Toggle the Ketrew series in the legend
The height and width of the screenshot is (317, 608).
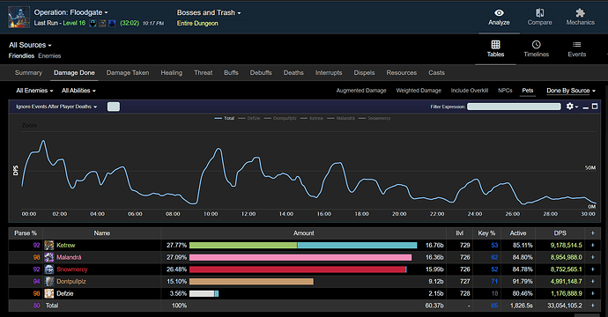pyautogui.click(x=312, y=118)
